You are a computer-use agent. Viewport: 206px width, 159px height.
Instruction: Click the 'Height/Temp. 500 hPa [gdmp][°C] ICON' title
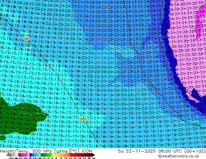(46, 151)
